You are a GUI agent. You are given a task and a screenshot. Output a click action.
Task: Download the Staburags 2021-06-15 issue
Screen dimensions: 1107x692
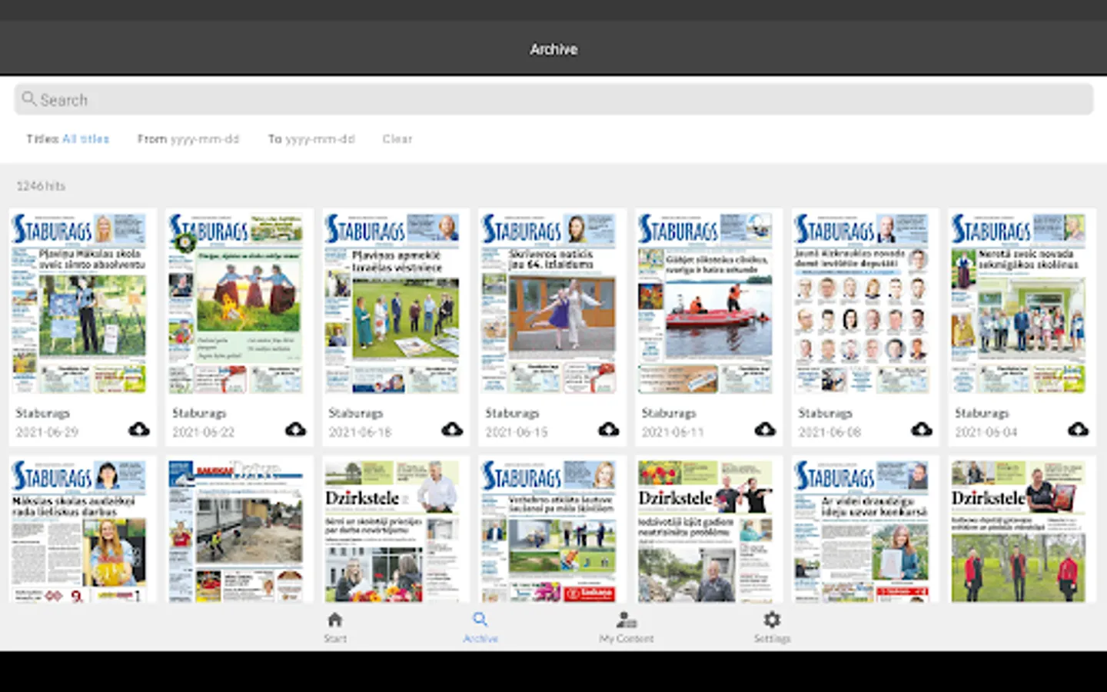(609, 429)
